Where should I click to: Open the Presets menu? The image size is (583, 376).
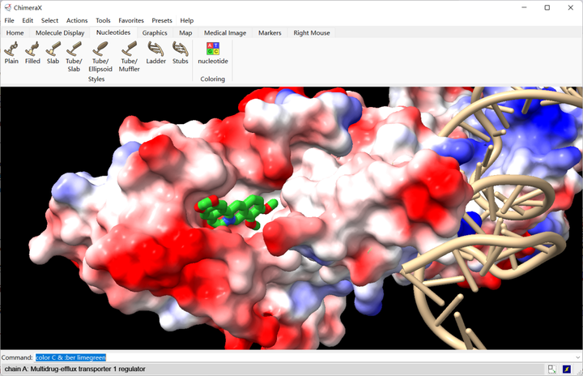click(x=162, y=20)
